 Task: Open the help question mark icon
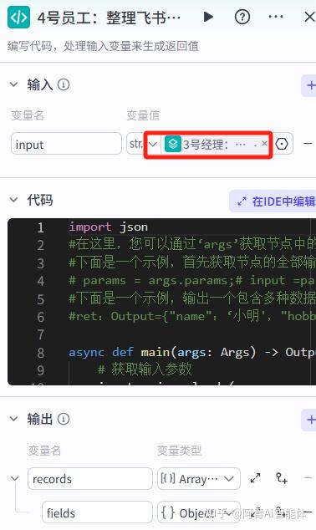[242, 17]
